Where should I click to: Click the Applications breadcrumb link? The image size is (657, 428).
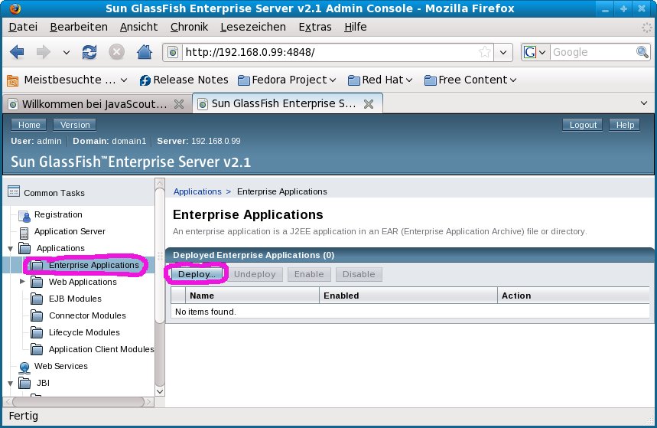click(x=197, y=191)
